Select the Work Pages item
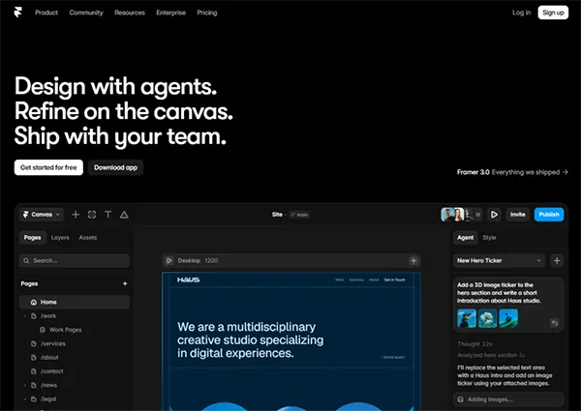Viewport: 581px width, 411px height. [65, 330]
